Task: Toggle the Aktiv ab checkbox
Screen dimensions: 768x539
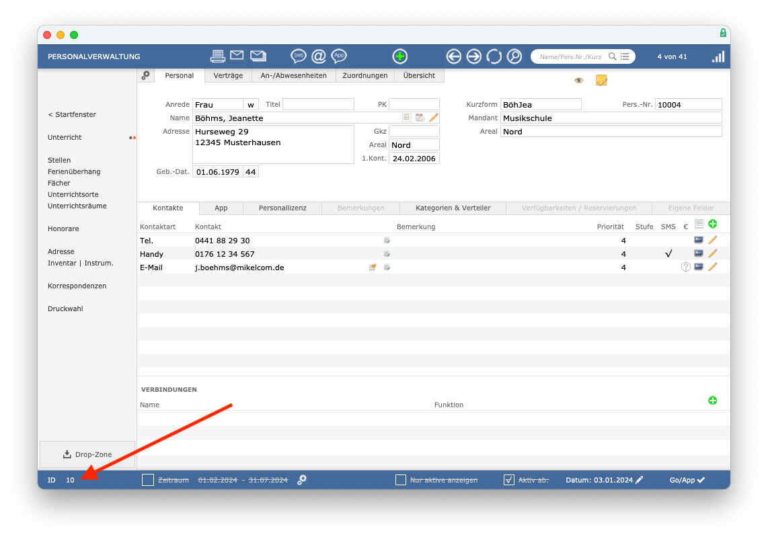Action: [x=509, y=480]
